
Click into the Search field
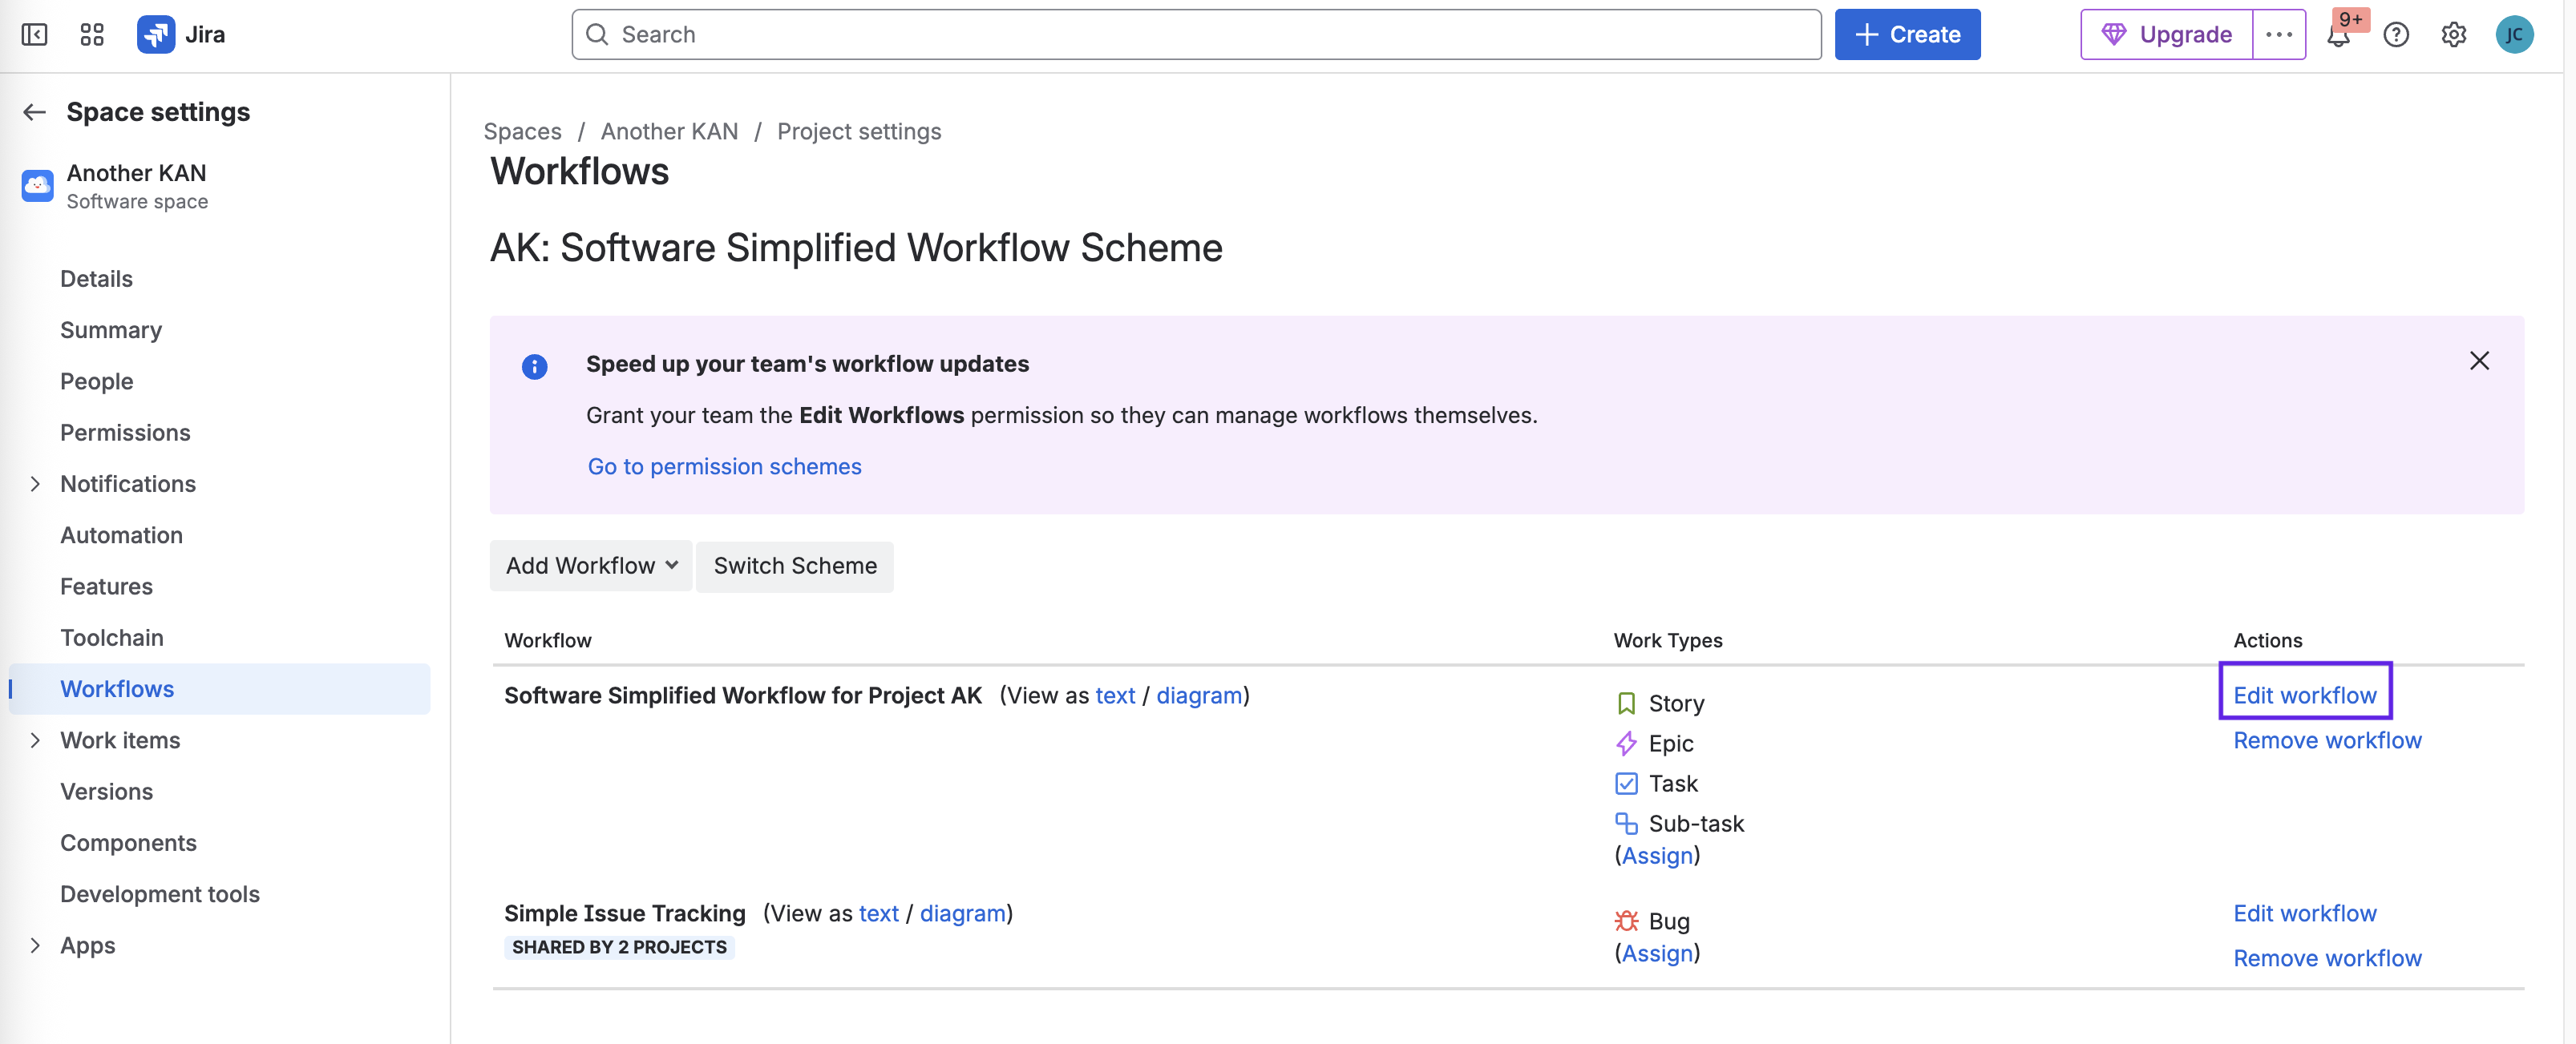(1195, 35)
